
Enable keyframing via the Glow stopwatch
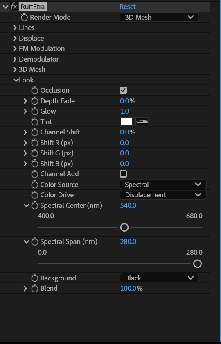point(35,111)
